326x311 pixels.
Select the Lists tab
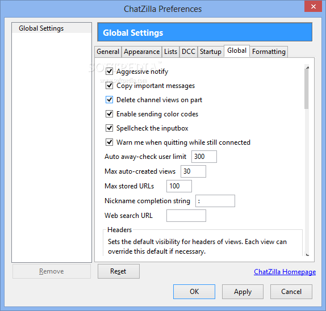tap(170, 52)
